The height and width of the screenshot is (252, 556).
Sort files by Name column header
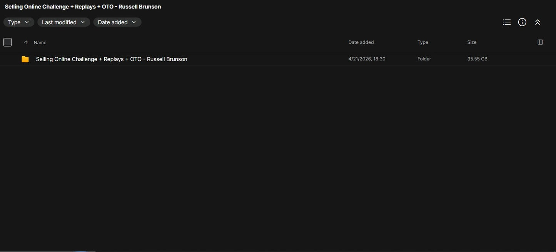pos(40,43)
